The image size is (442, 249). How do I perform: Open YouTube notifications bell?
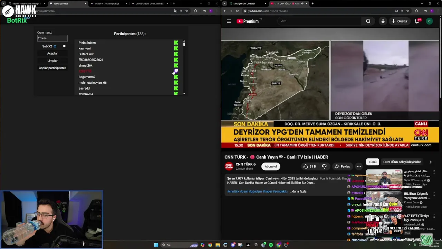pyautogui.click(x=417, y=21)
